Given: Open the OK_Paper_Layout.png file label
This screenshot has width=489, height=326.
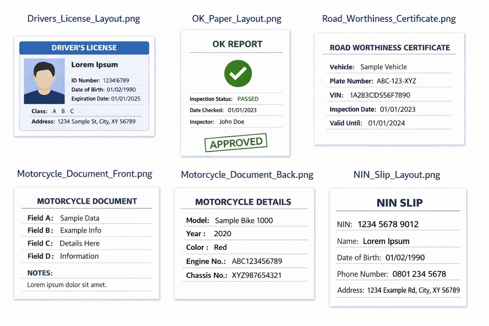Looking at the screenshot, I should pos(237,19).
